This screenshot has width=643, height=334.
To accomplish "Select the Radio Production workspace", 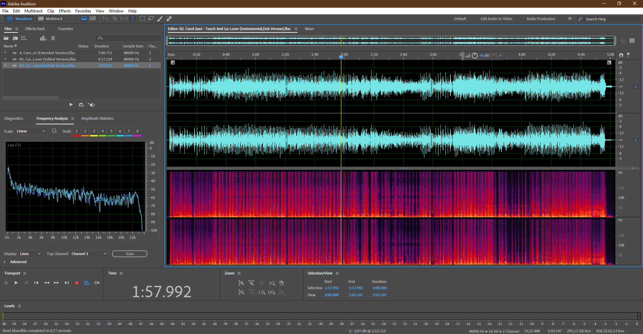I will (x=541, y=19).
